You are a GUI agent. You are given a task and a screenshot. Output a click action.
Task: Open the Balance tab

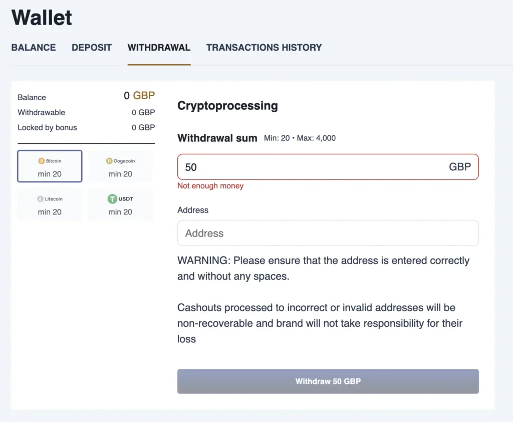34,48
